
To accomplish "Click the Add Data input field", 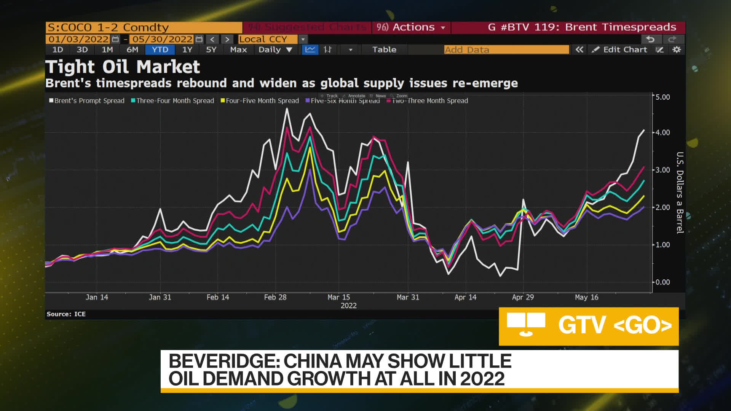I will [506, 49].
